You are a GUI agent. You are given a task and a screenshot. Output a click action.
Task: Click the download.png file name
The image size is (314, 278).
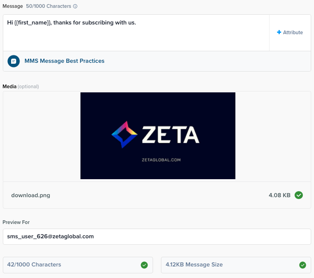tap(31, 195)
